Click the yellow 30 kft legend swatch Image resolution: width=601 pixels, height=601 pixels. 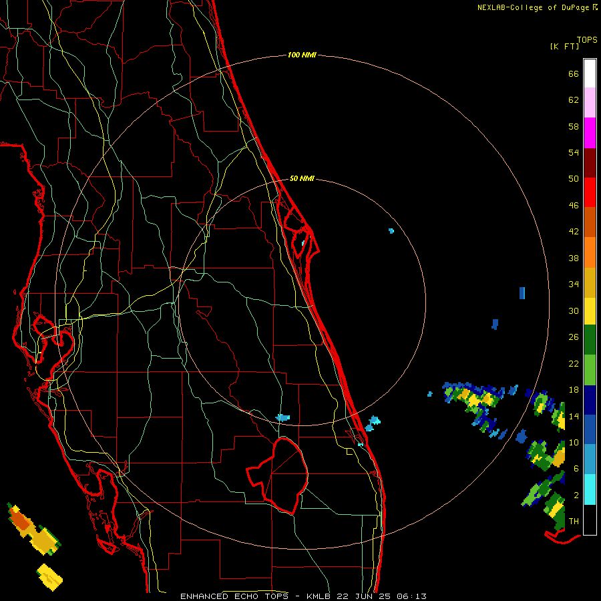pyautogui.click(x=590, y=311)
